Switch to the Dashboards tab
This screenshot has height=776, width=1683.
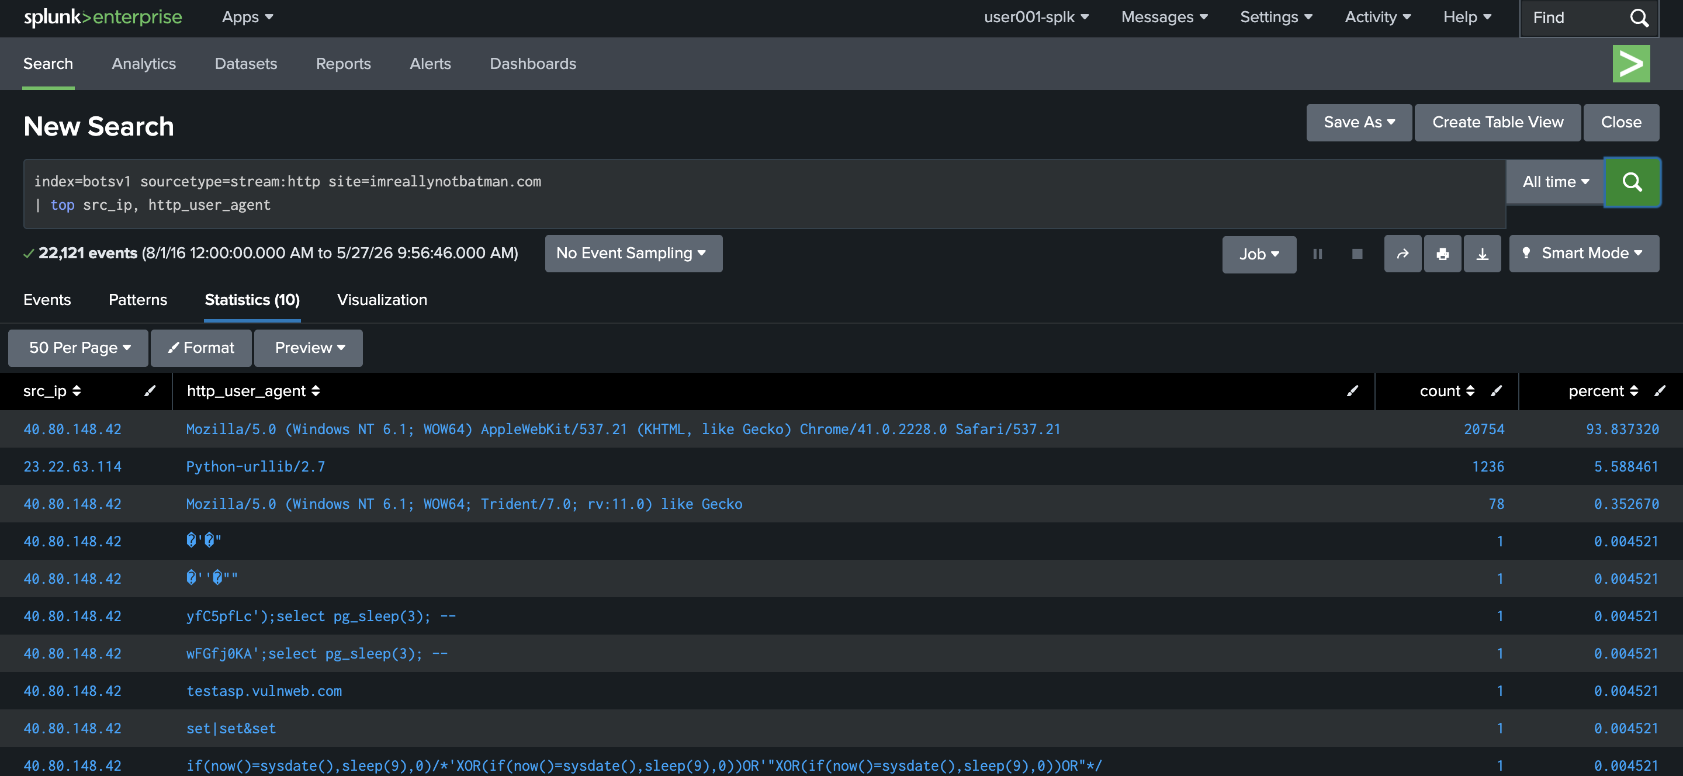(532, 63)
